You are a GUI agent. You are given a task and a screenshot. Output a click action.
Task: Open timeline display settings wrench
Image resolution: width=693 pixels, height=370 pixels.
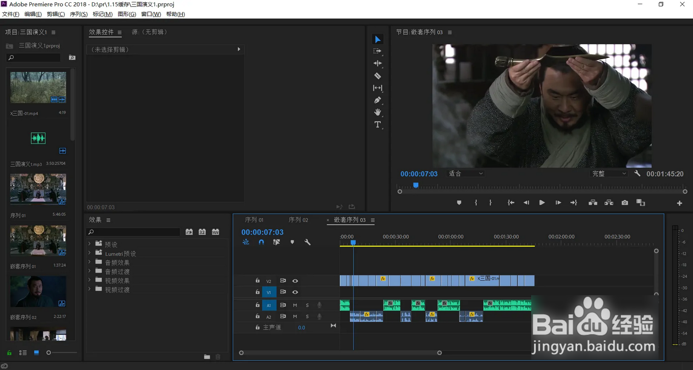[308, 242]
